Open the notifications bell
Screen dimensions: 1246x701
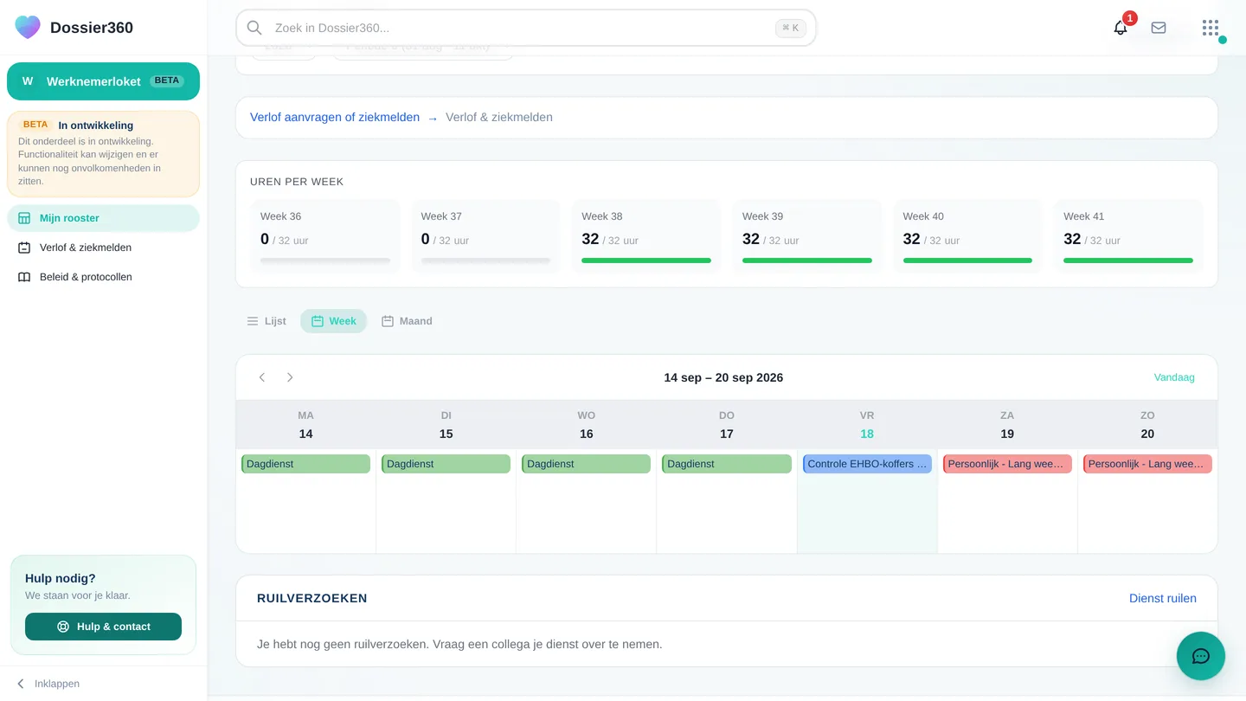pyautogui.click(x=1121, y=28)
